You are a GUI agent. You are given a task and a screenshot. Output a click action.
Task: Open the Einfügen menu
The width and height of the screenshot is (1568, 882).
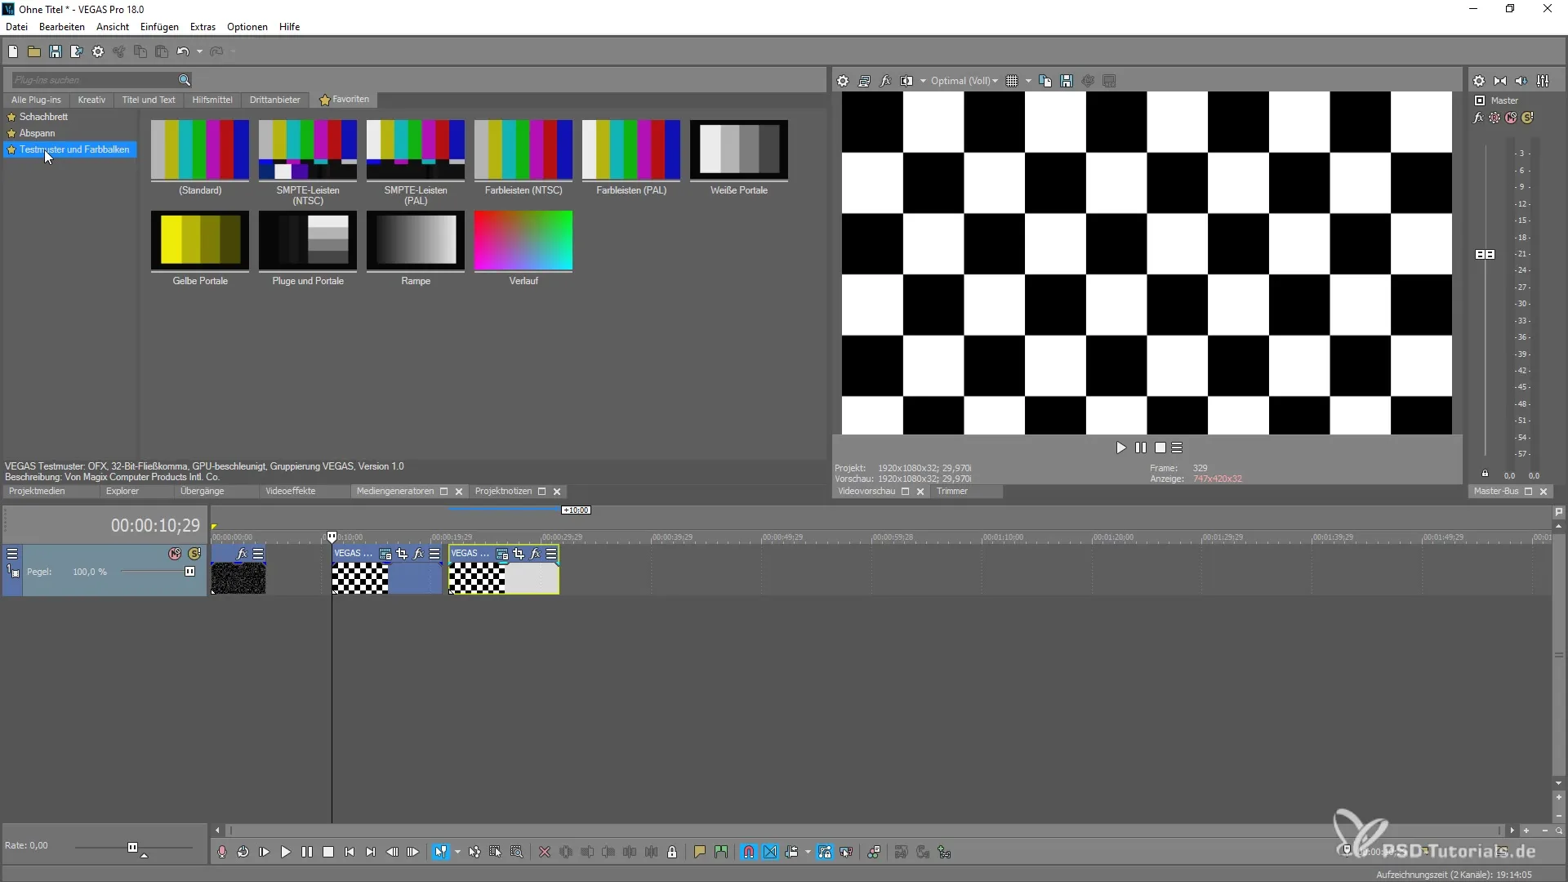click(x=159, y=27)
